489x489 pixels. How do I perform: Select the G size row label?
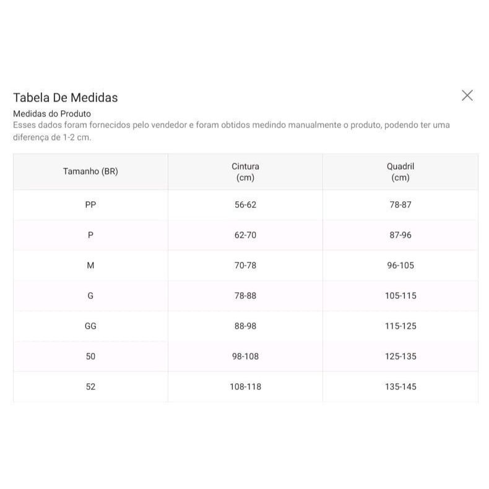click(90, 296)
